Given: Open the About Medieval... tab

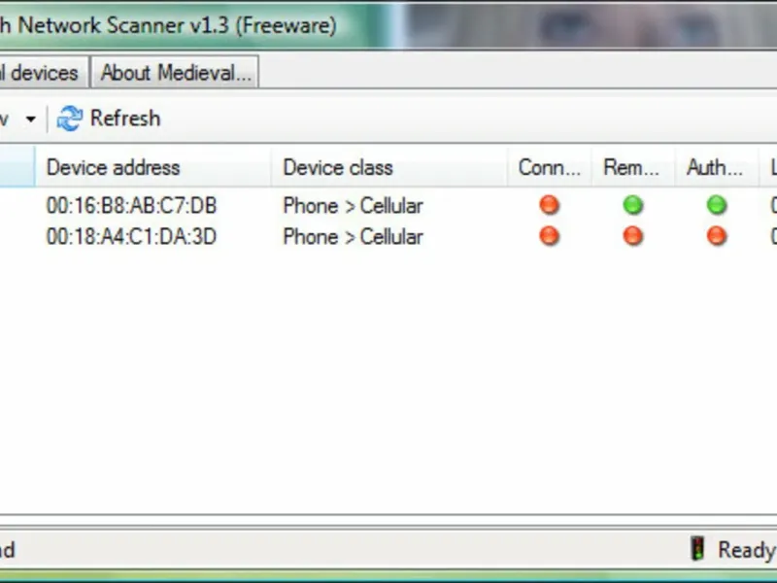Looking at the screenshot, I should [x=175, y=72].
